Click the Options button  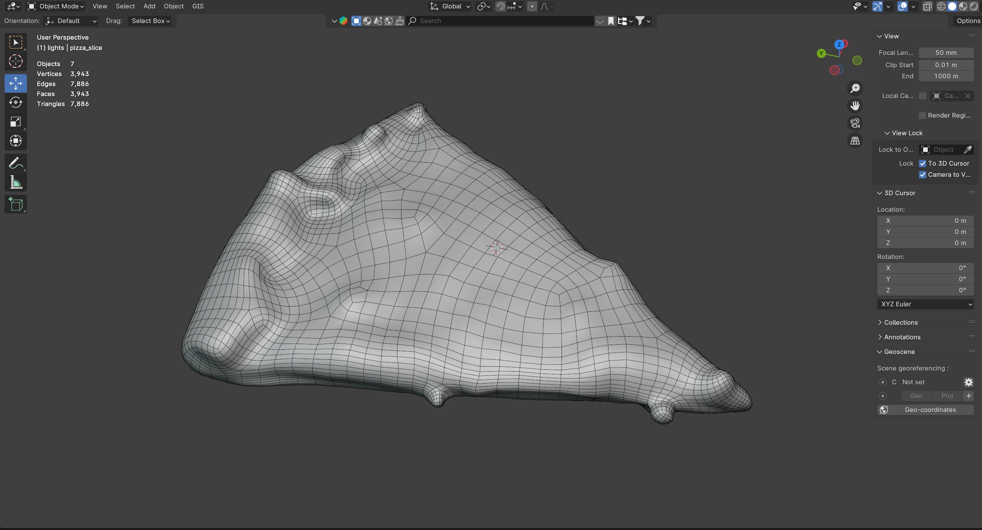[968, 21]
